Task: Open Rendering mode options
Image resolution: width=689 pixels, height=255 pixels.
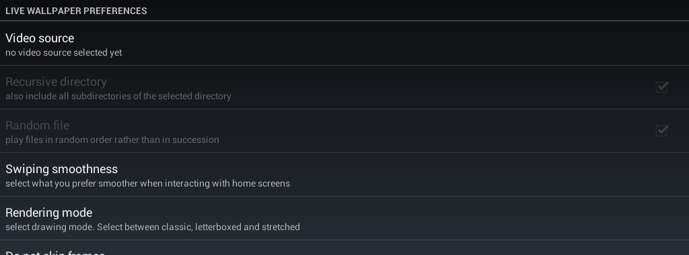Action: tap(344, 218)
